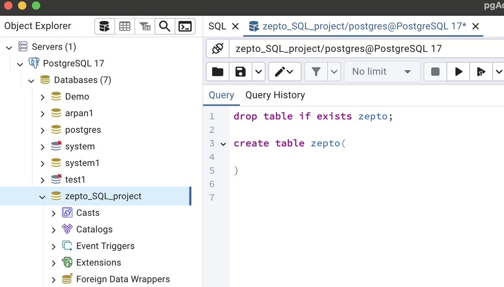
Task: Expand the postgres database node
Action: (42, 130)
